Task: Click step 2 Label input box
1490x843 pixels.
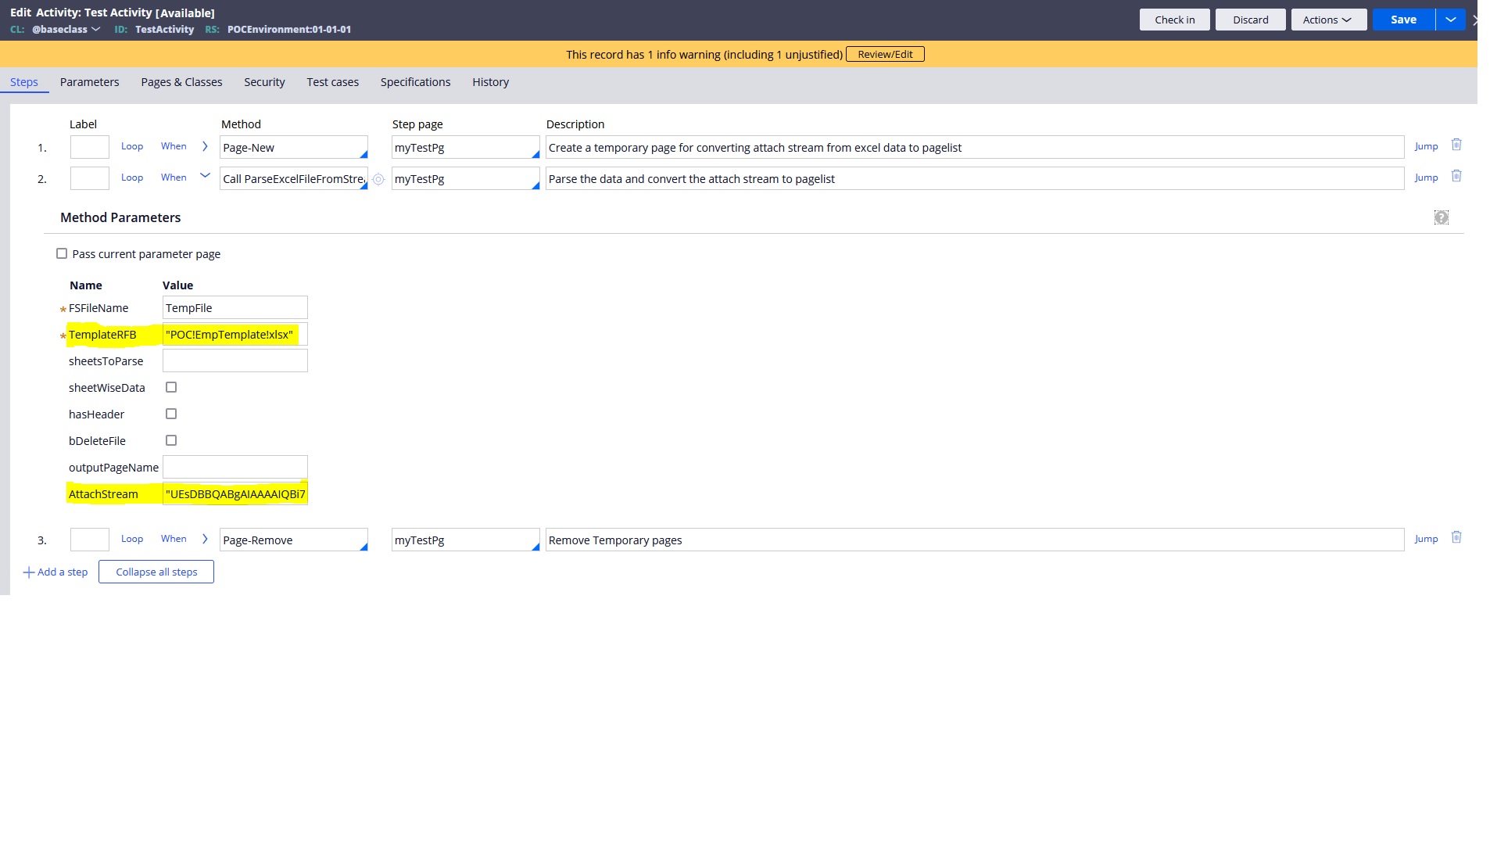Action: 90,178
